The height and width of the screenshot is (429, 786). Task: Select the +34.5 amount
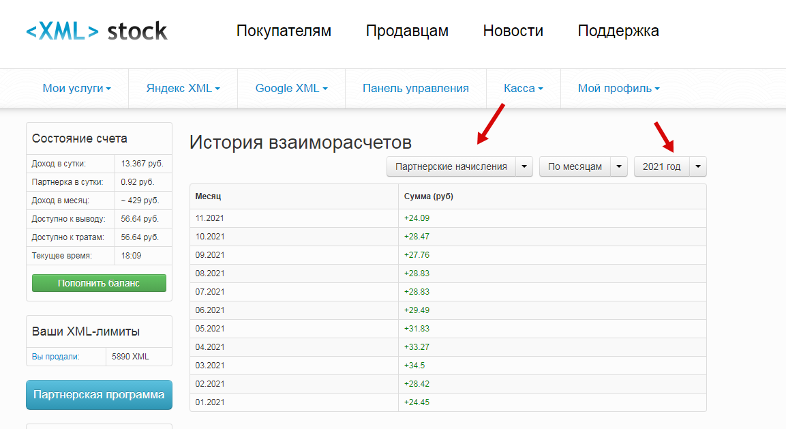pyautogui.click(x=414, y=366)
